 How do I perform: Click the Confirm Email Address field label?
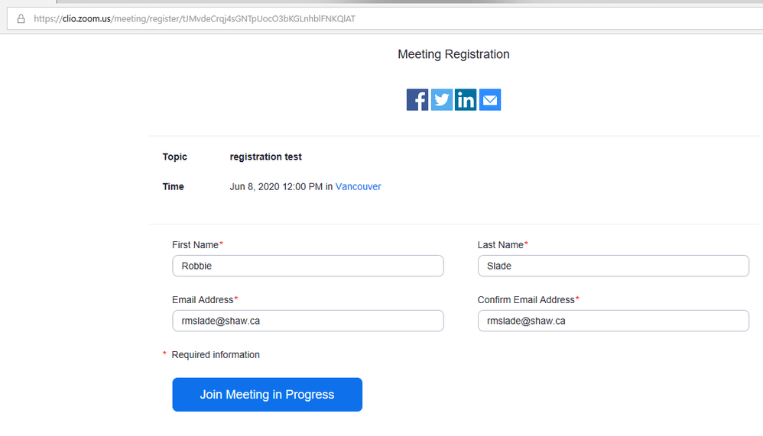[526, 300]
